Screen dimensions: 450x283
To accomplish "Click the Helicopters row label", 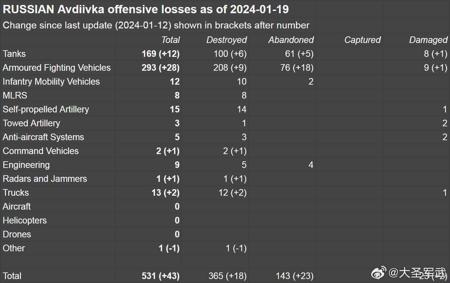I will (25, 221).
